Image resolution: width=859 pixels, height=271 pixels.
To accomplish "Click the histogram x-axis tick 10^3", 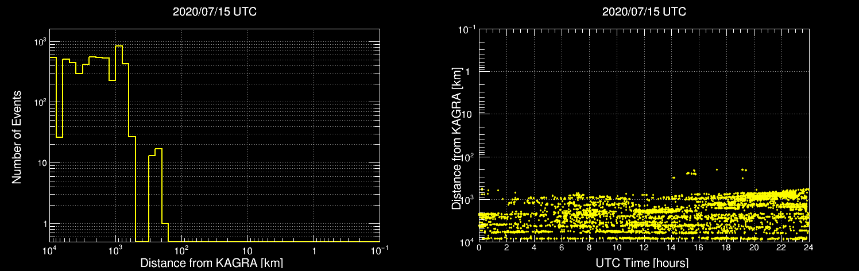I will [116, 250].
